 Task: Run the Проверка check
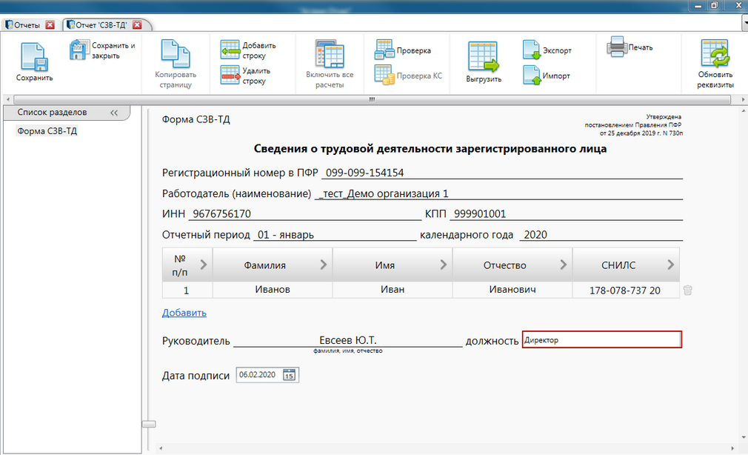click(403, 50)
